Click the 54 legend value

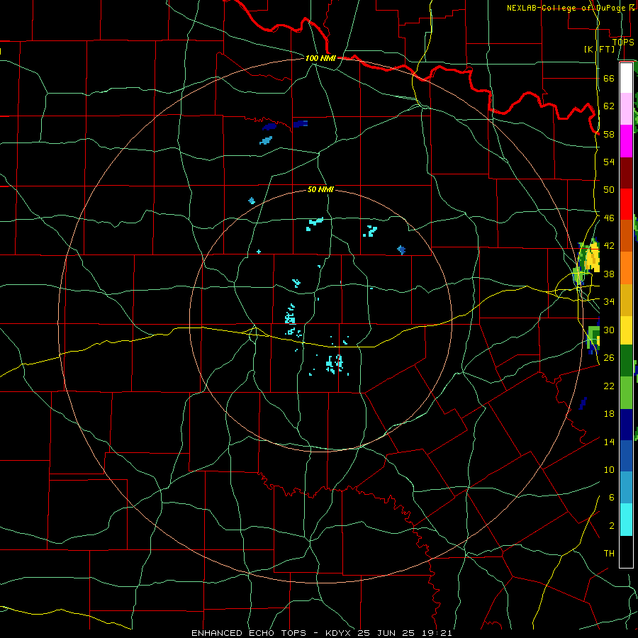tap(609, 162)
